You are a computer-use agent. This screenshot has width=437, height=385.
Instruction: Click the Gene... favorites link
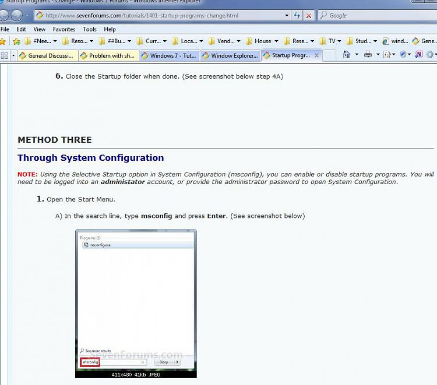pos(424,41)
